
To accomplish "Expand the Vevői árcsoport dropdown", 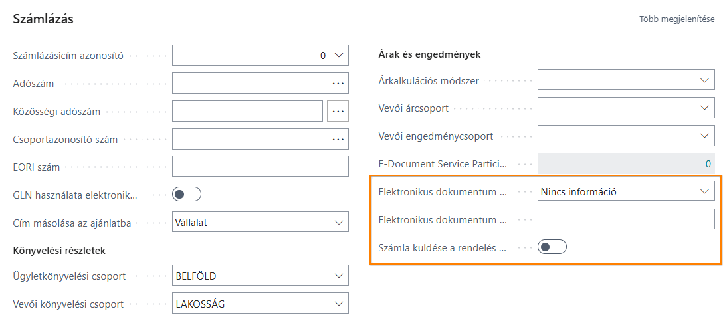I will 704,108.
